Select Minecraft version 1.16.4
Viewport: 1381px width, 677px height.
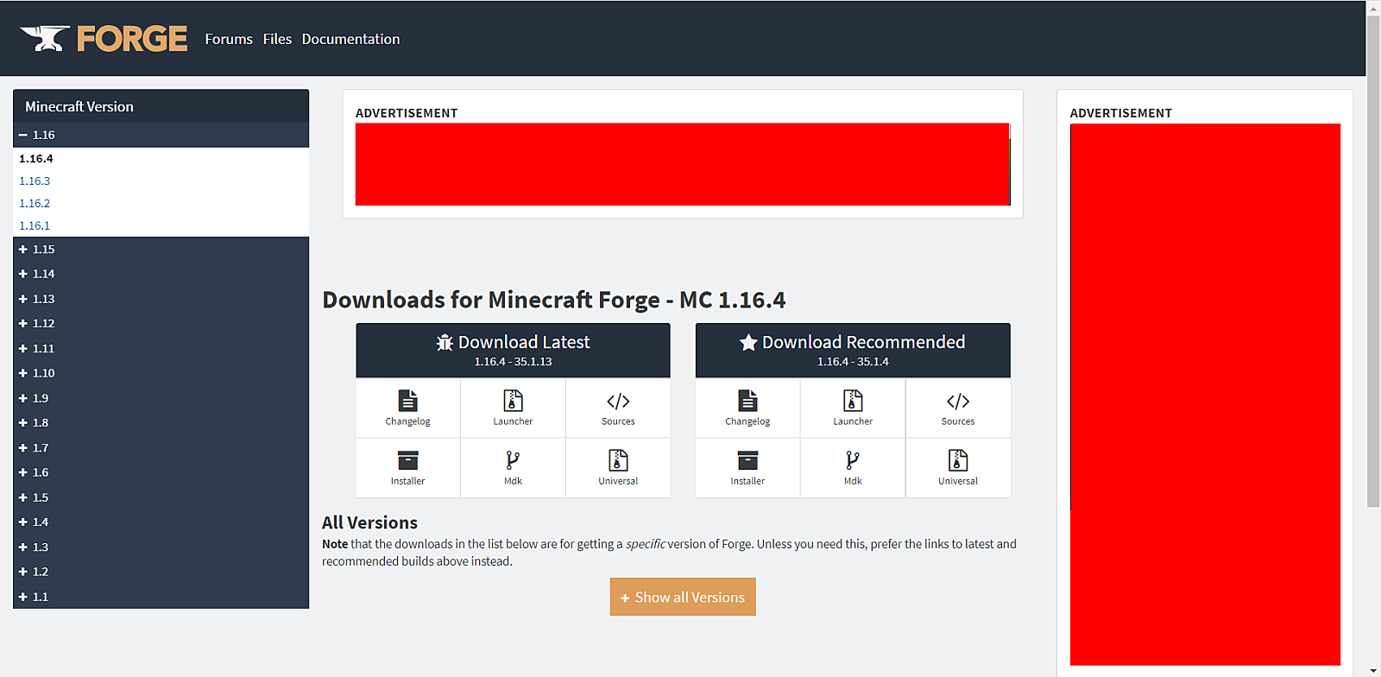(36, 159)
